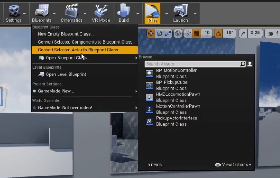
Task: Expand the Build options dropdown arrow
Action: click(x=138, y=14)
